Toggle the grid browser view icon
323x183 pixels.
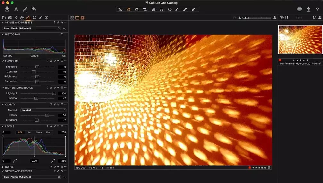click(x=72, y=18)
